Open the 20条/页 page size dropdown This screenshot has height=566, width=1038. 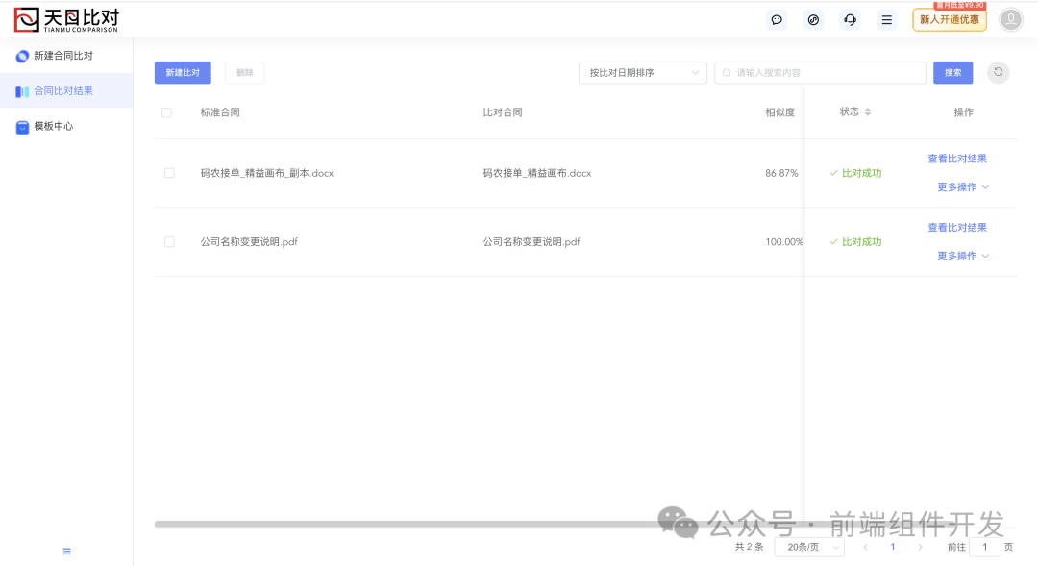(x=809, y=547)
